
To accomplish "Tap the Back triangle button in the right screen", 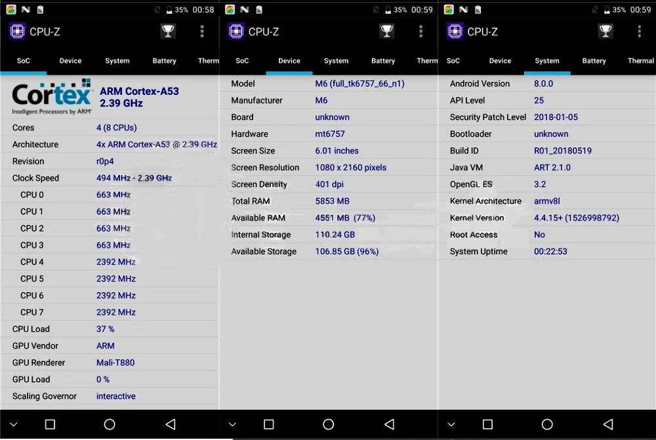I will coord(608,424).
